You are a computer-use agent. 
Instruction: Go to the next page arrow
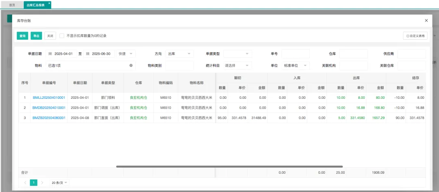pyautogui.click(x=42, y=183)
